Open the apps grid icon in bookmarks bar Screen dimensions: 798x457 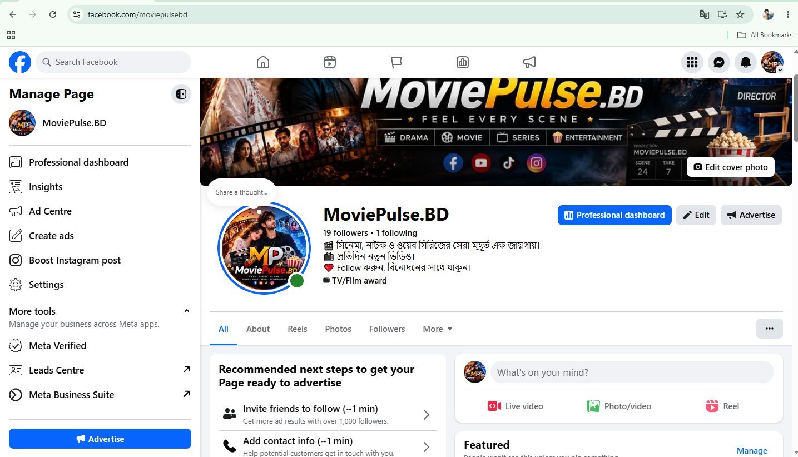click(x=11, y=35)
